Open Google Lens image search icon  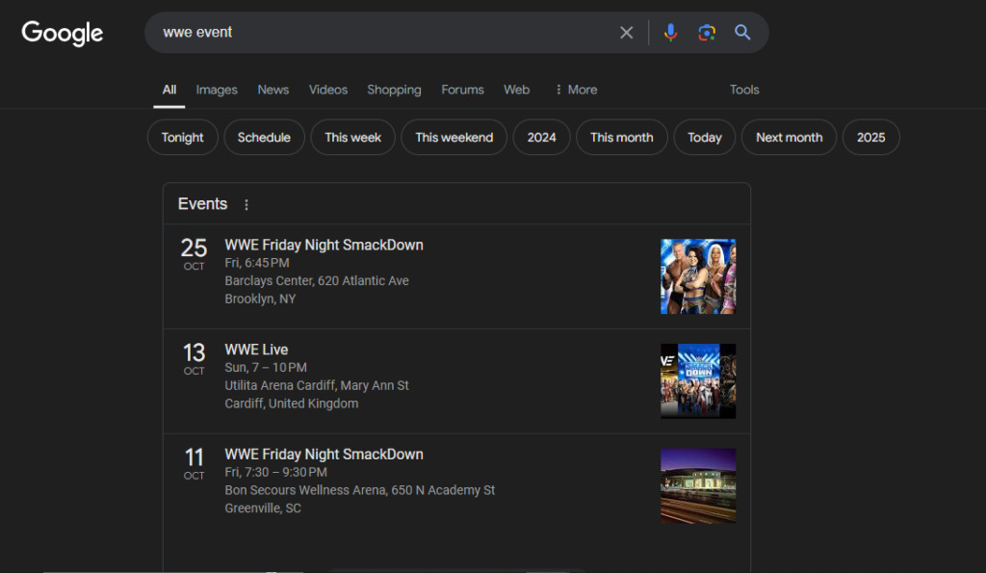pyautogui.click(x=707, y=33)
